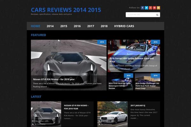
Task: Open the Google Plus follow icon
Action: point(151,8)
